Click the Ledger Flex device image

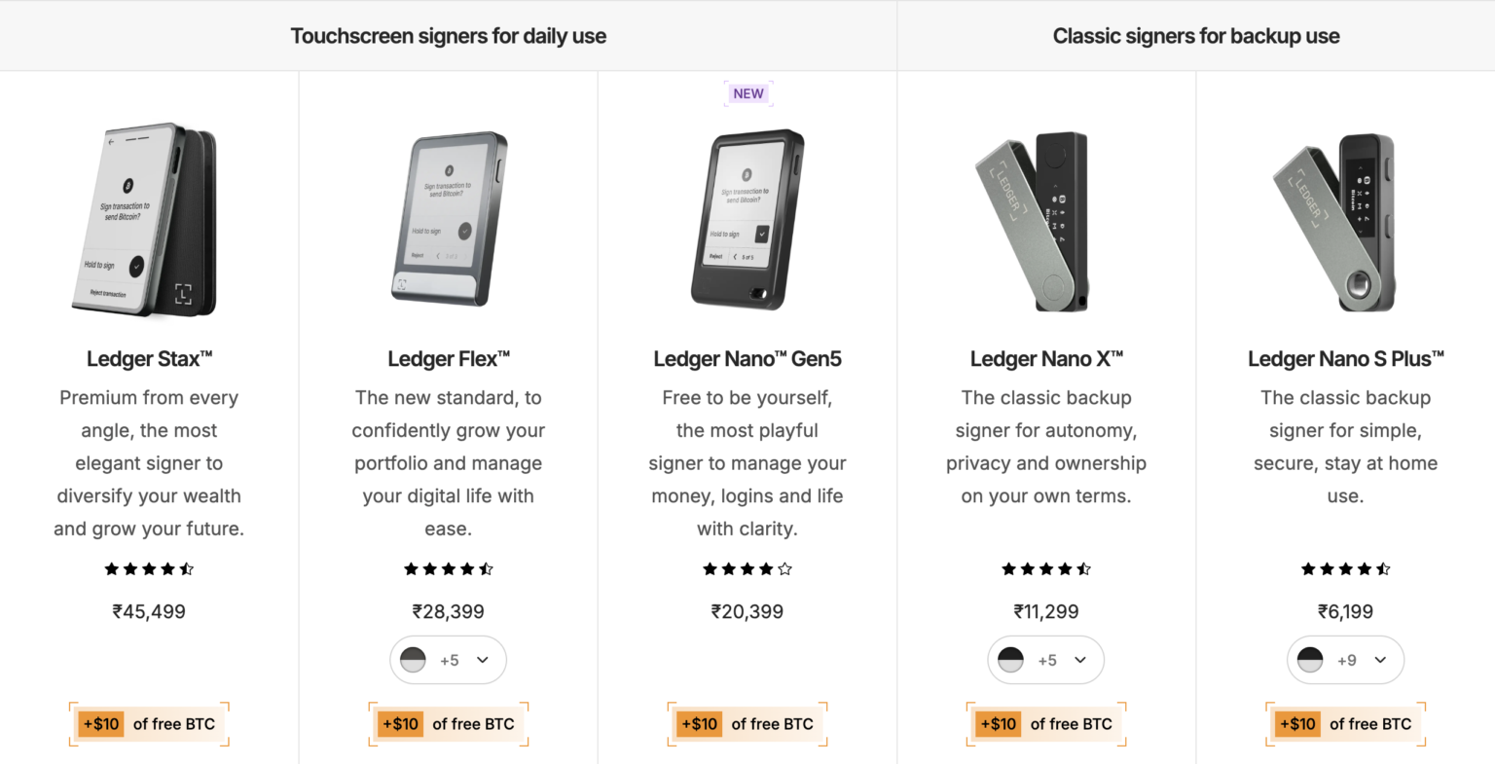coord(449,219)
